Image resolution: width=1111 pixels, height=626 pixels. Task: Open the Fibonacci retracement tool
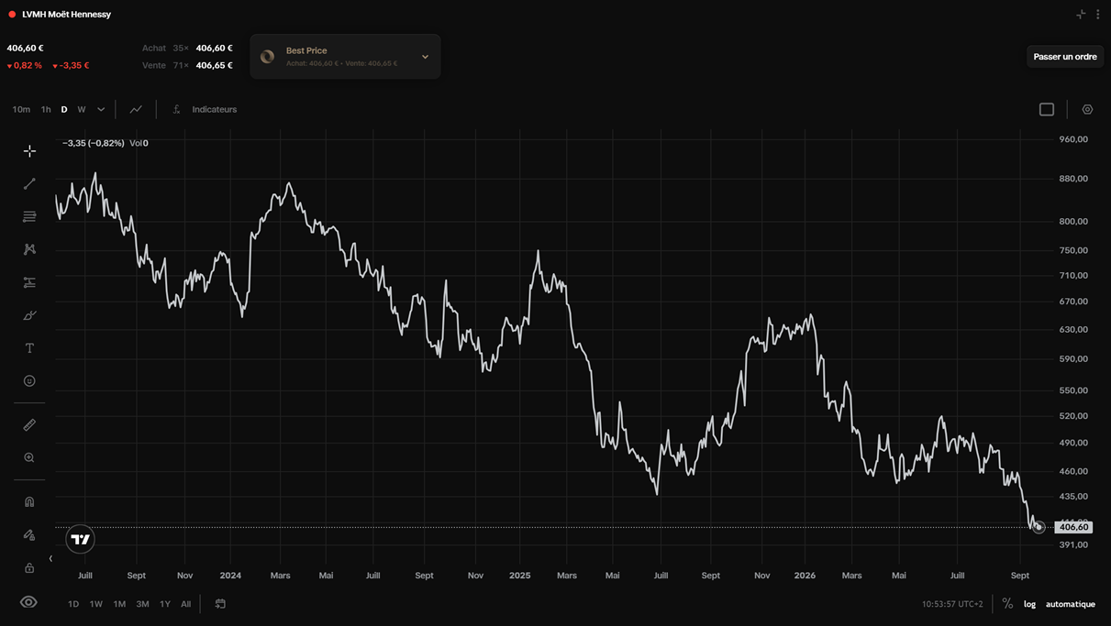[x=29, y=217]
